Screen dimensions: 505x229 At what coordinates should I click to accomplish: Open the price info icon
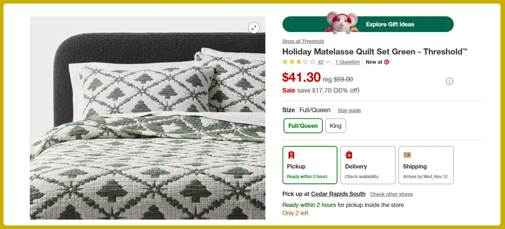click(449, 81)
